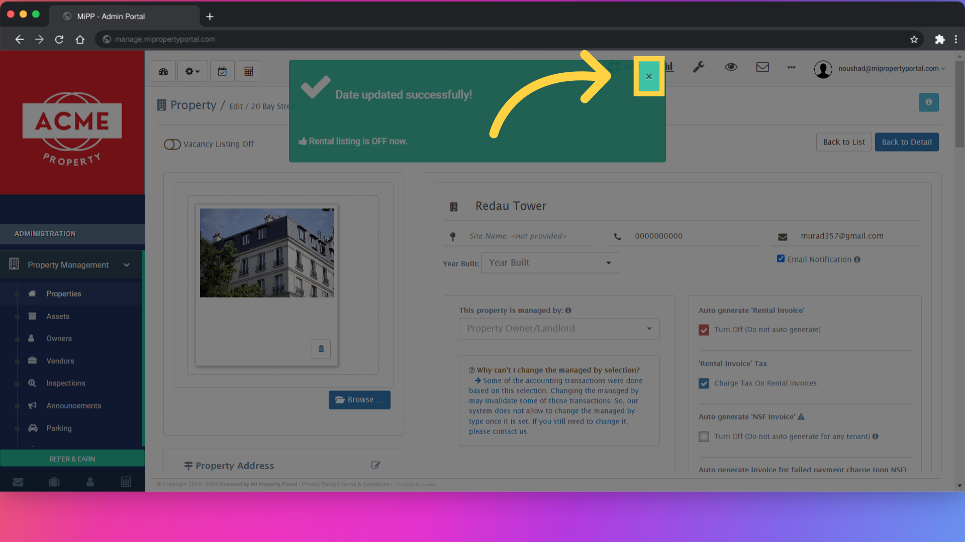Open the briefcase icon in sidebar footer
Screen dimensions: 965x542
click(54, 482)
